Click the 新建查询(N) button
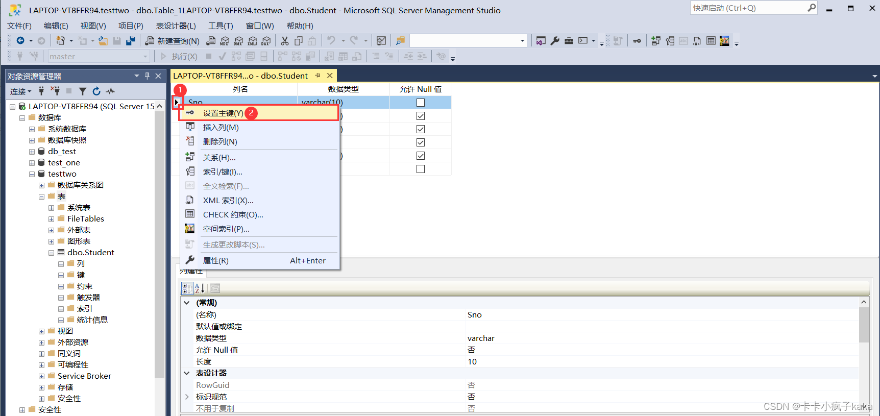 click(173, 41)
